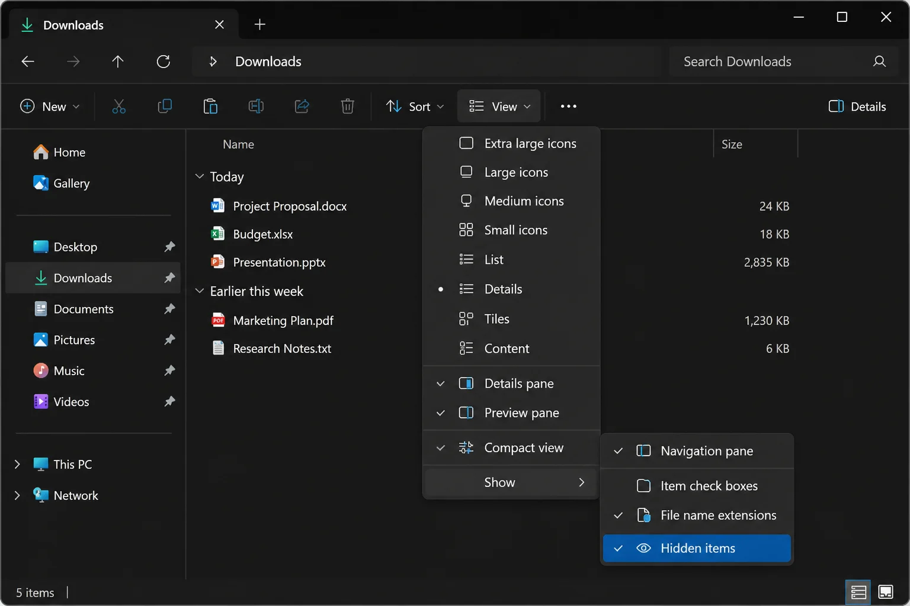Image resolution: width=910 pixels, height=606 pixels.
Task: Disable Compact view
Action: pyautogui.click(x=511, y=448)
